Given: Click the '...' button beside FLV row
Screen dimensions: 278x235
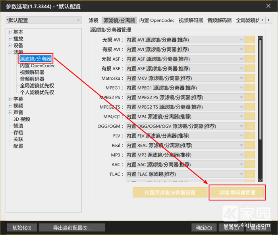Looking at the screenshot, I should coord(250,136).
